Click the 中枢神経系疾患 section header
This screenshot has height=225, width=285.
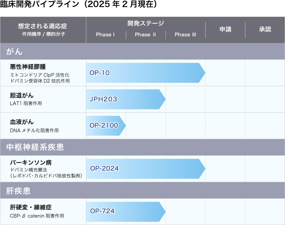coord(35,147)
